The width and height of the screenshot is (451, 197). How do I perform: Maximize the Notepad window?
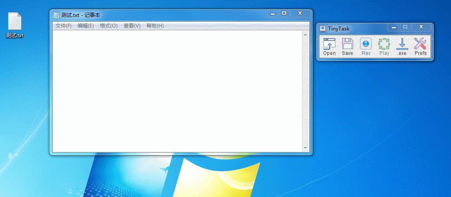(284, 13)
